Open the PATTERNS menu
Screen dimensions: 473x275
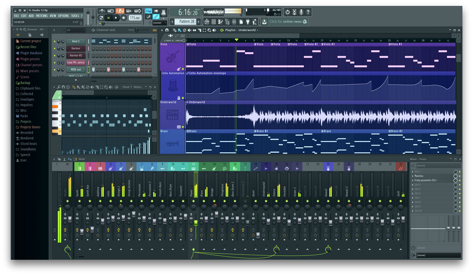[42, 16]
